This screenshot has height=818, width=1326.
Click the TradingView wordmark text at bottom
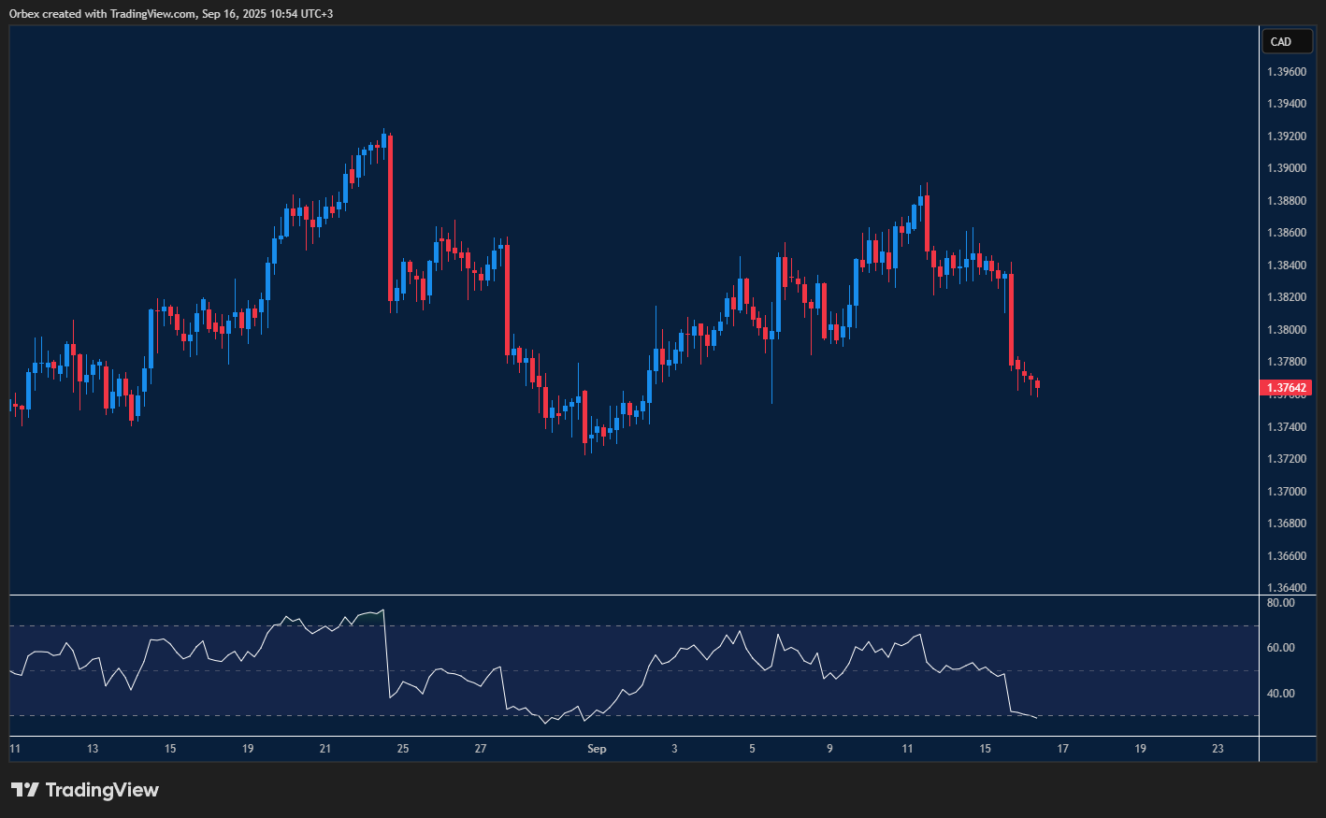102,790
